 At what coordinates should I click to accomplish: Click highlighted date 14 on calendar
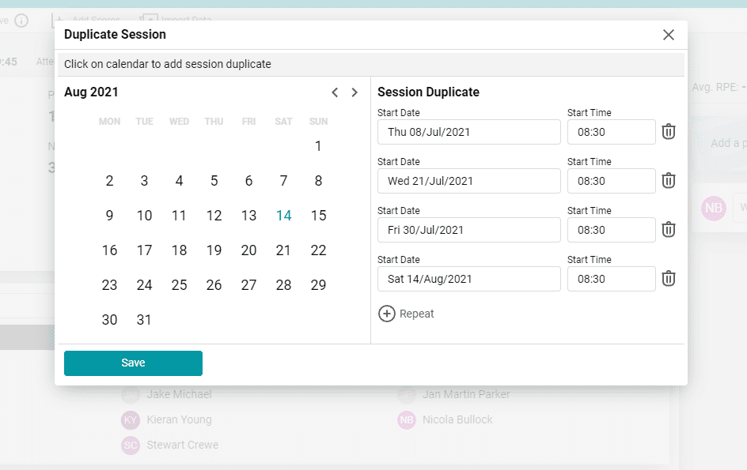[x=283, y=216]
